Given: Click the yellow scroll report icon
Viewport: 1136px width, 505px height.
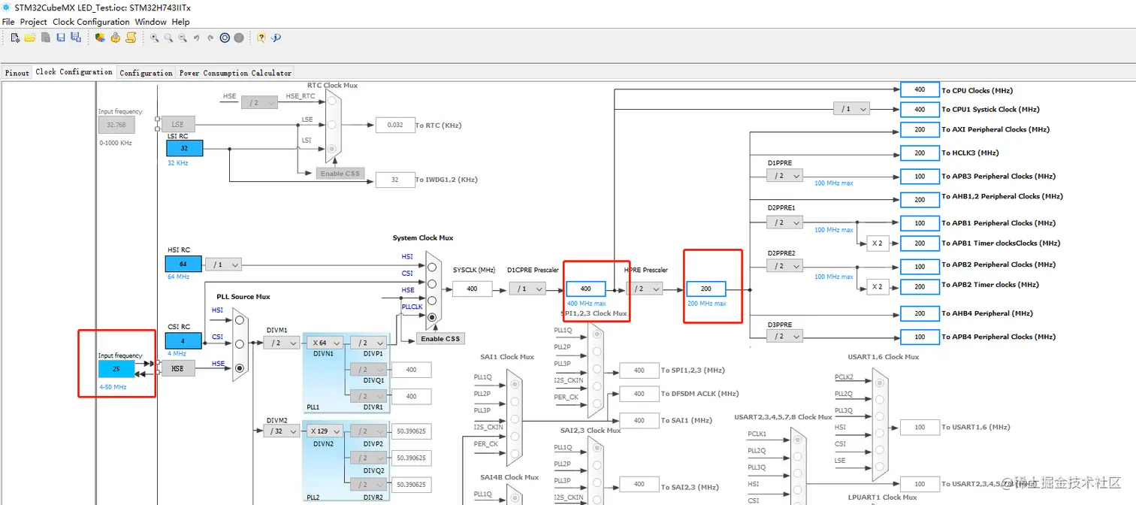Looking at the screenshot, I should tap(131, 38).
